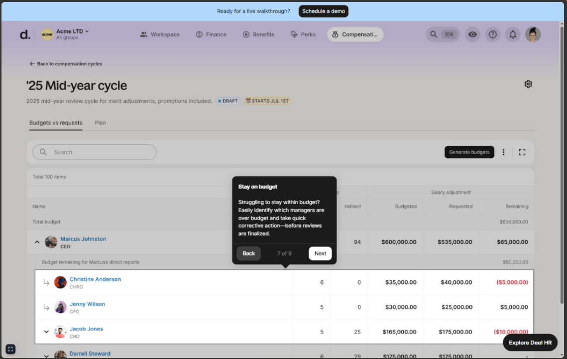Open the Benefits menu
Screen dimensions: 567x359
pos(258,34)
